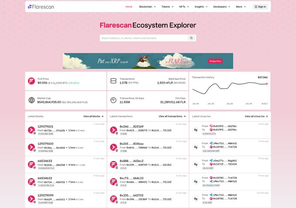
Task: Click the Sign In user icon
Action: click(x=256, y=7)
